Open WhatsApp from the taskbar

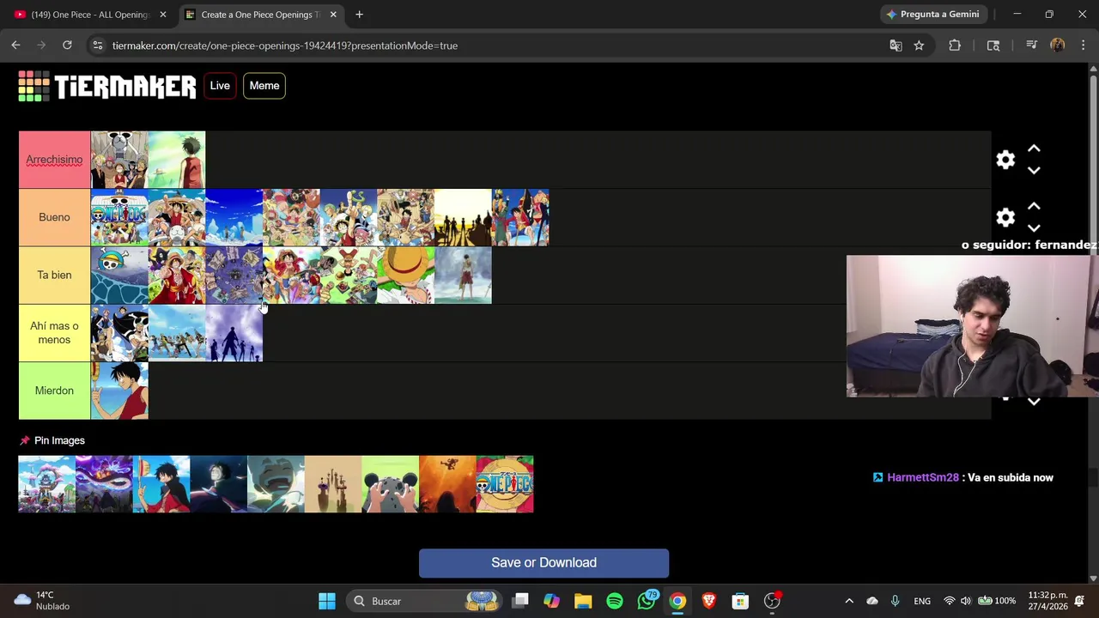[647, 601]
